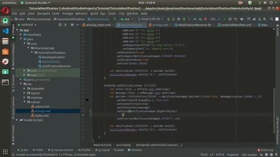Image resolution: width=280 pixels, height=157 pixels.
Task: Switch to NotificationReceiver.kt tab
Action: 193,25
